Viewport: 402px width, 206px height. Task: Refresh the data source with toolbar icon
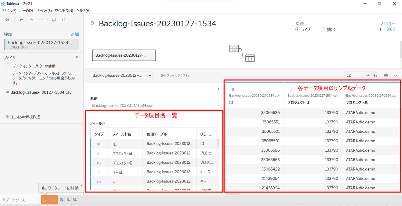[64, 20]
